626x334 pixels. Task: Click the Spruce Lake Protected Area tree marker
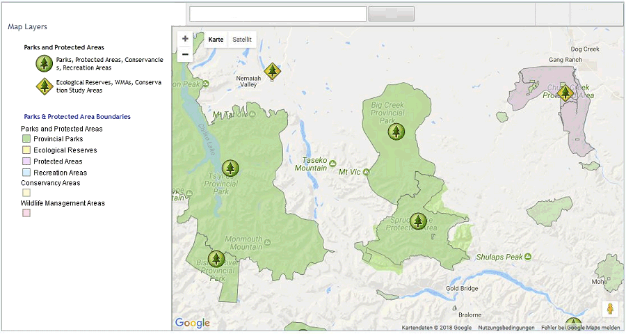click(417, 221)
